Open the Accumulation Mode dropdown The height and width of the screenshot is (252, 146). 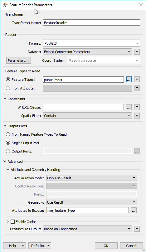91,178
